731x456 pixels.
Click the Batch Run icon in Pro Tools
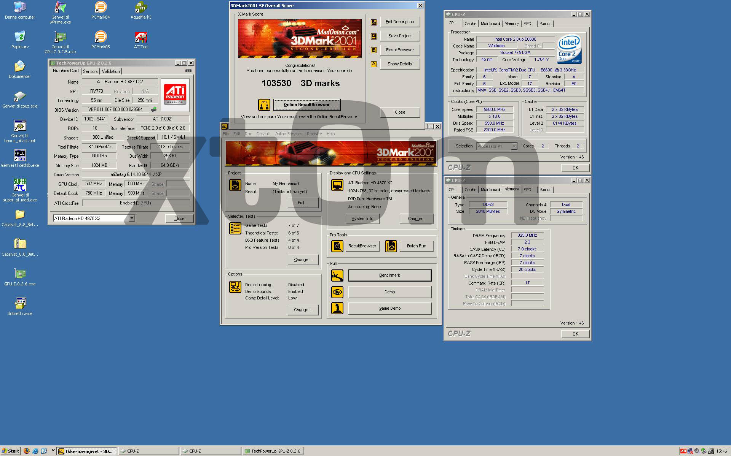391,246
